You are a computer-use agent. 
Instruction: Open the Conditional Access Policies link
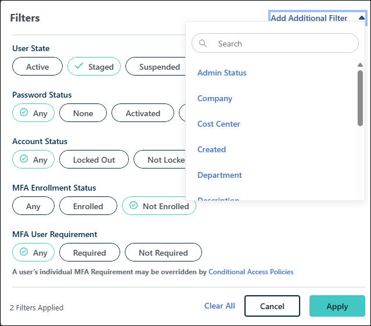click(x=251, y=272)
